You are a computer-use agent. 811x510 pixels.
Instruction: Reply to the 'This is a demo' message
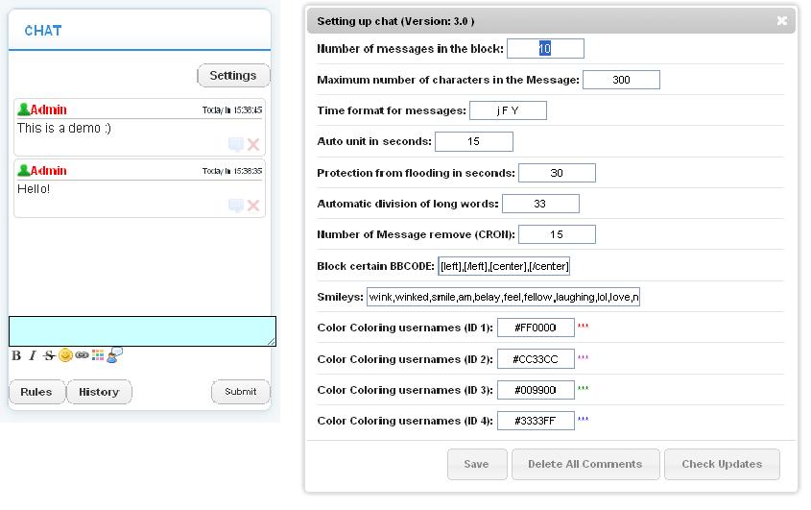(236, 144)
